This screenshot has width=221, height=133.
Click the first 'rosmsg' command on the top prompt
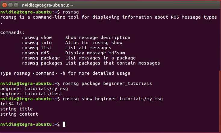pos(71,12)
